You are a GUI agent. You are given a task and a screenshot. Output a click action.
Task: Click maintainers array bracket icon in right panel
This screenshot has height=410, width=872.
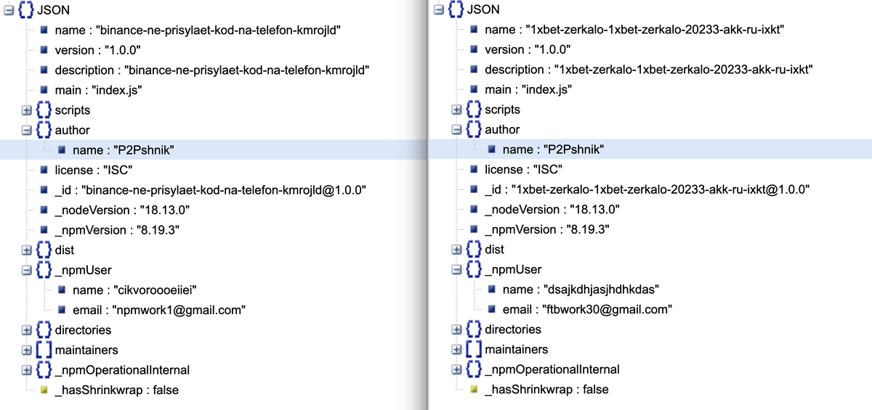[x=474, y=349]
